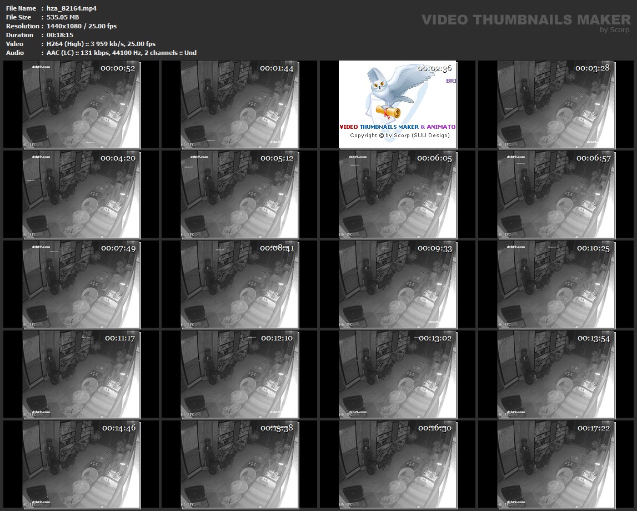637x511 pixels.
Task: Choose the thumbnail marked 00:06:05
Action: 398,194
